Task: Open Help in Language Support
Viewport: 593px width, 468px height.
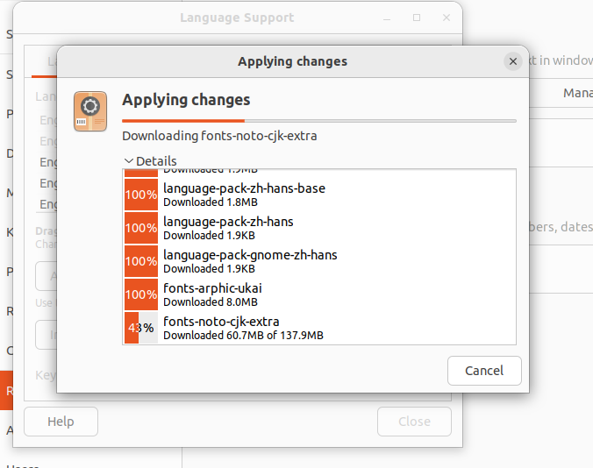Action: point(61,422)
